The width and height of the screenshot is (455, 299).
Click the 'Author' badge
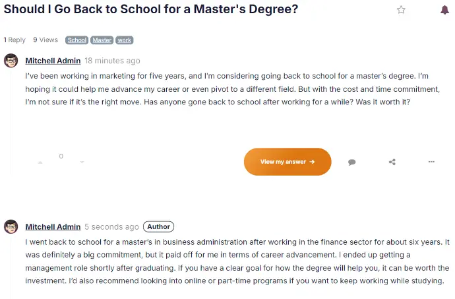point(158,226)
